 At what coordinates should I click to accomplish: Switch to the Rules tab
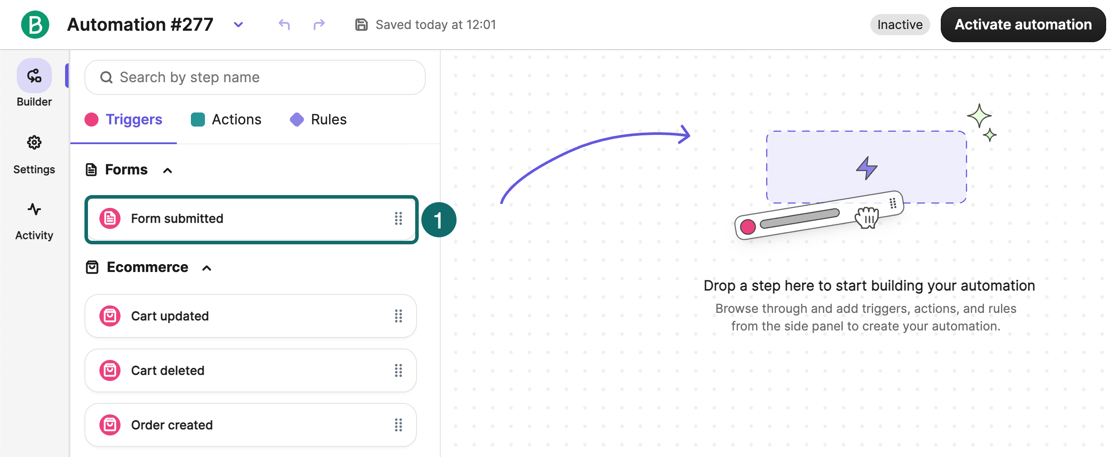pos(318,120)
